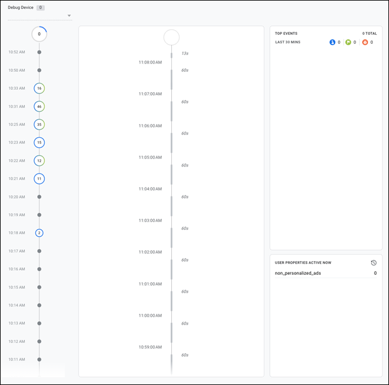The image size is (389, 385).
Task: Click the 10:52 AM timeline dot
Action: (39, 52)
